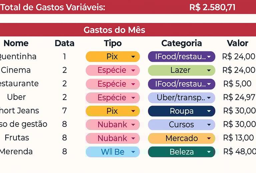Open the Pix type dropdown for Short Jeans
This screenshot has height=173, width=256.
(133, 111)
